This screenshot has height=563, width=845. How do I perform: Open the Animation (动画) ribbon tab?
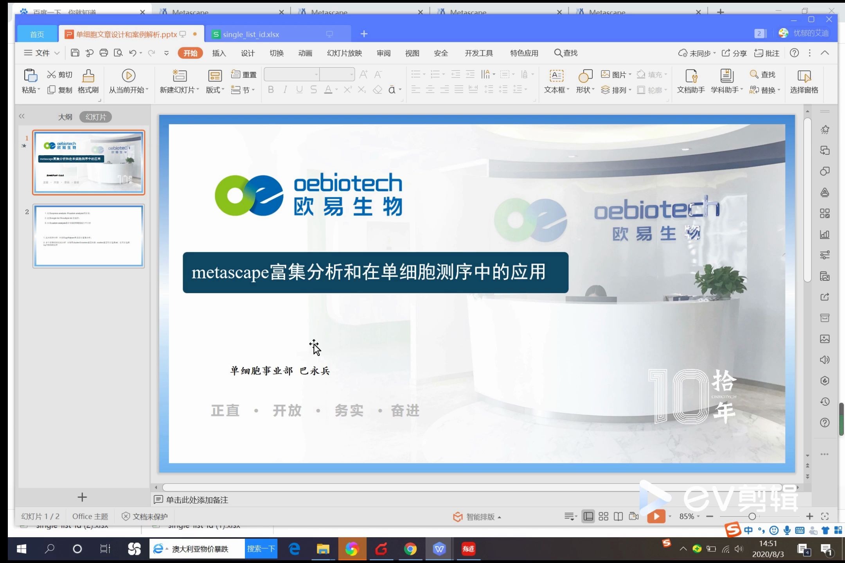click(x=305, y=53)
